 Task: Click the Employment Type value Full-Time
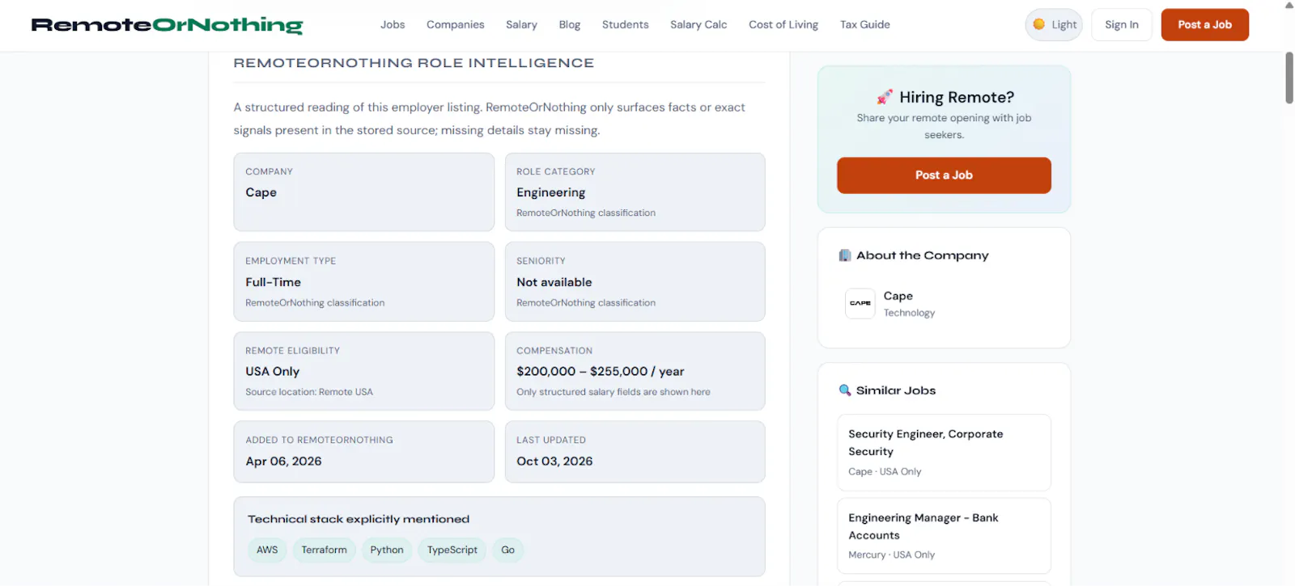274,282
